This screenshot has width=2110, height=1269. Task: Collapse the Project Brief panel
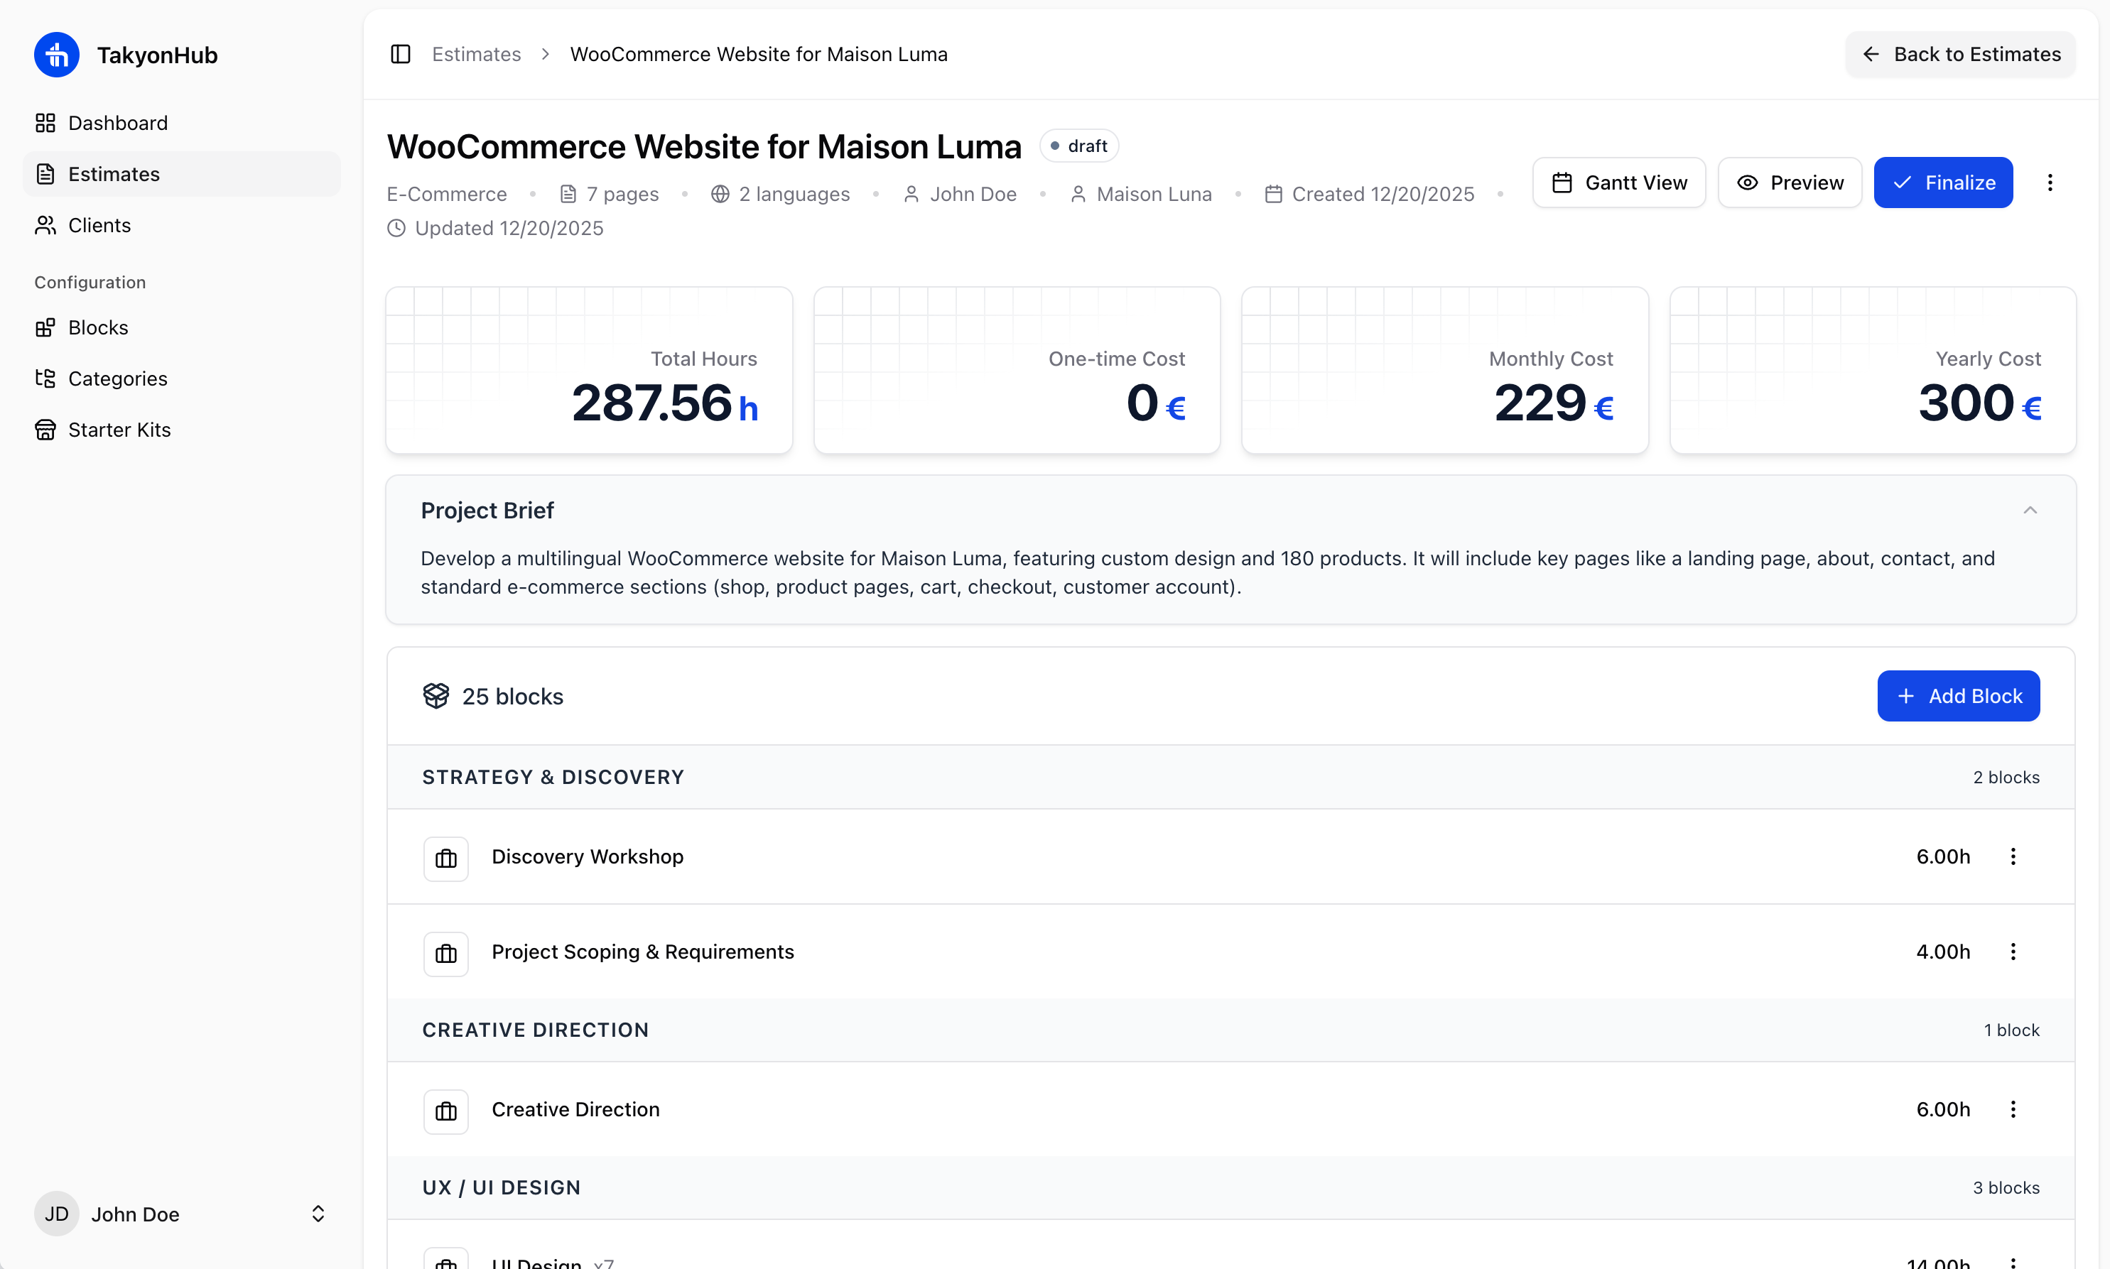[2030, 510]
